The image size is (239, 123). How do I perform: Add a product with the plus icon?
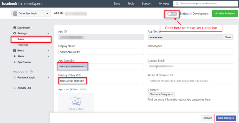click(31, 72)
